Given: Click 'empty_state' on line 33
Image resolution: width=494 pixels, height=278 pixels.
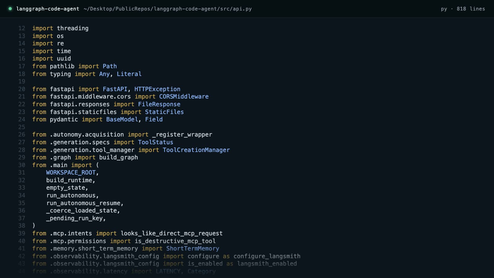Looking at the screenshot, I should (x=66, y=187).
